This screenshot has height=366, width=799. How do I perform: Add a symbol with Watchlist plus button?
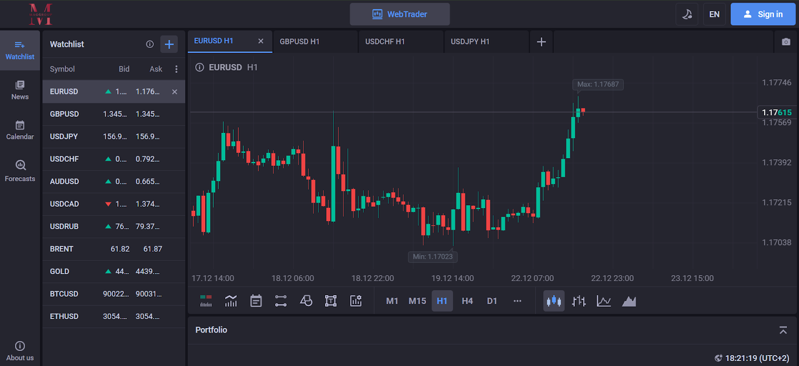click(x=169, y=44)
